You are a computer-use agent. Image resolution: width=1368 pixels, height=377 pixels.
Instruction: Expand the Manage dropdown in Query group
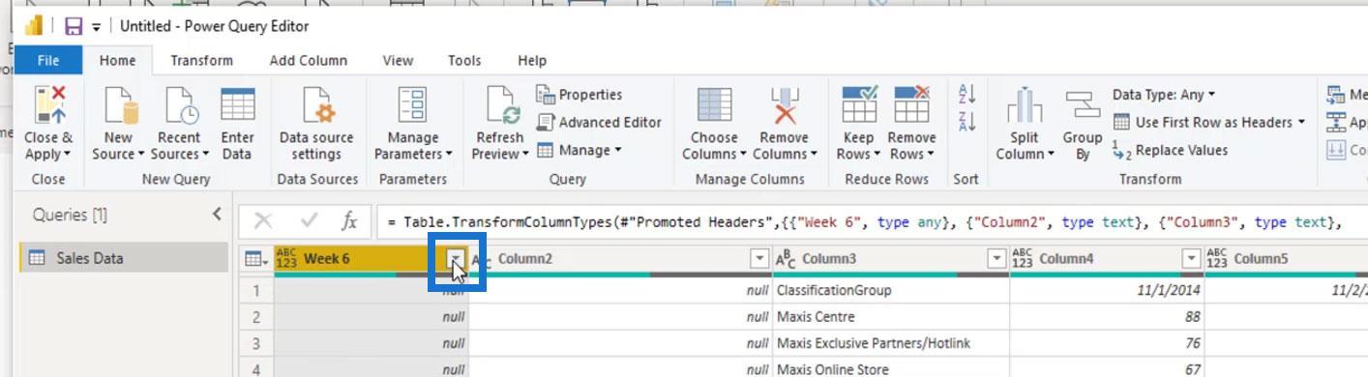pos(580,150)
